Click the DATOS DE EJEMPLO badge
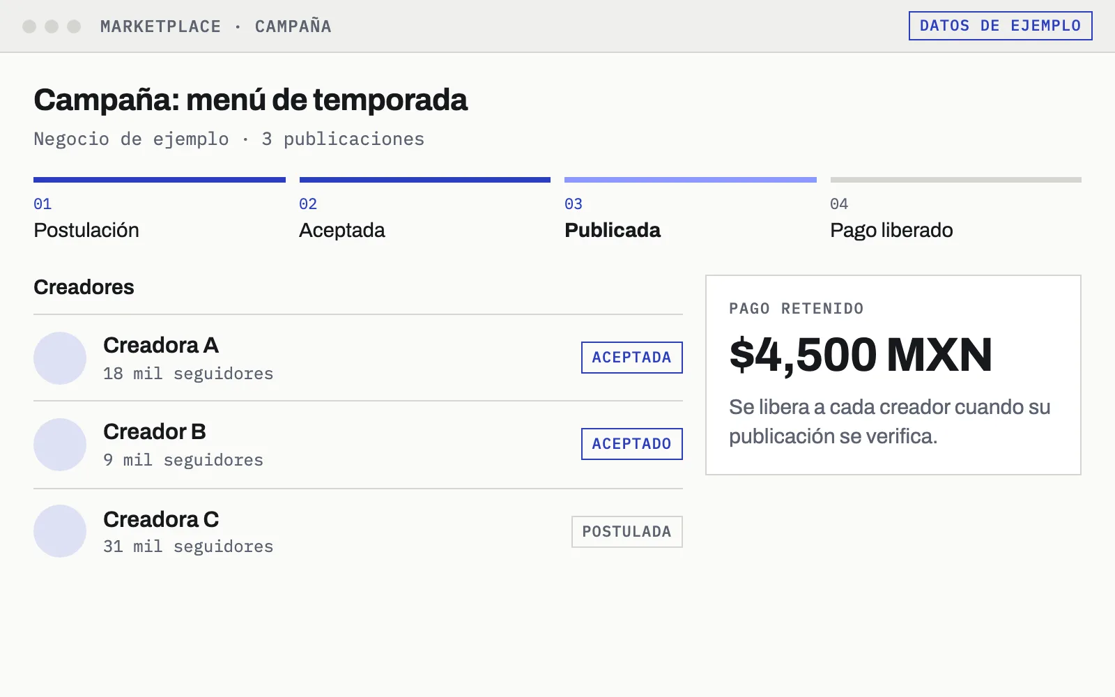The height and width of the screenshot is (697, 1115). (x=1000, y=26)
